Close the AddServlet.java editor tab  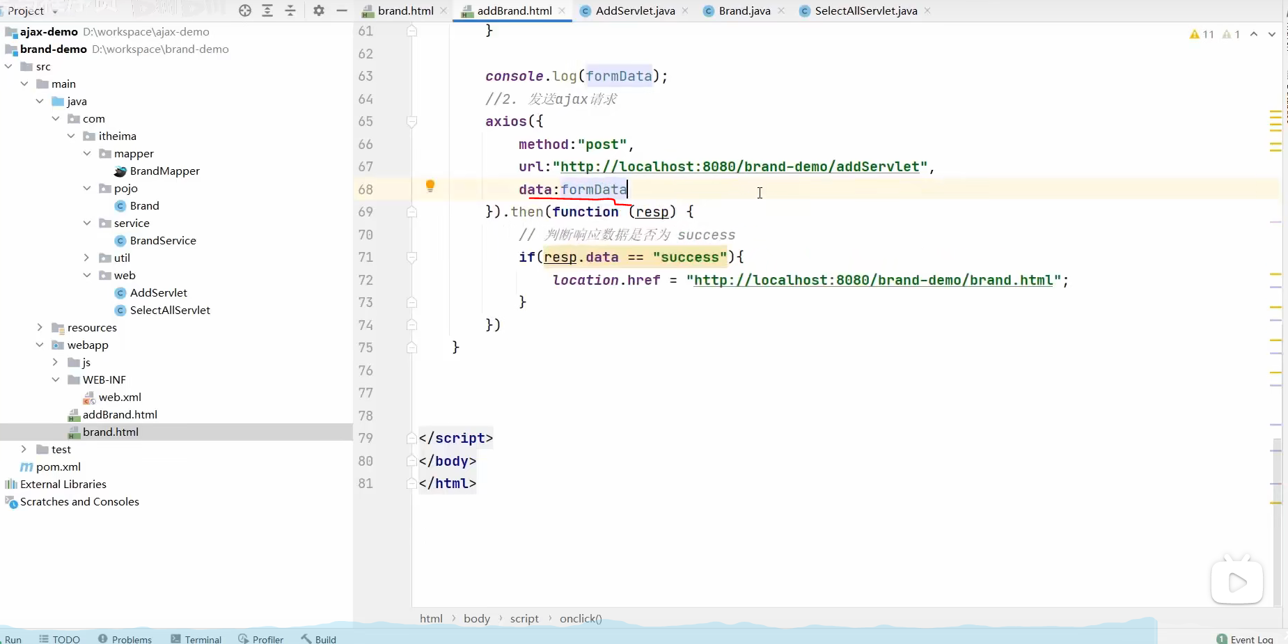685,10
